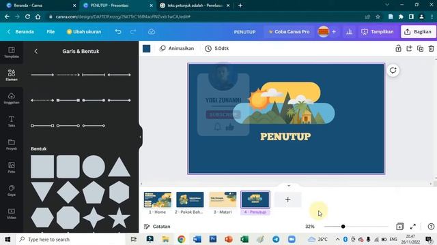Open the Foto sidebar panel
Viewport: 437px width, 245px height.
(12, 167)
